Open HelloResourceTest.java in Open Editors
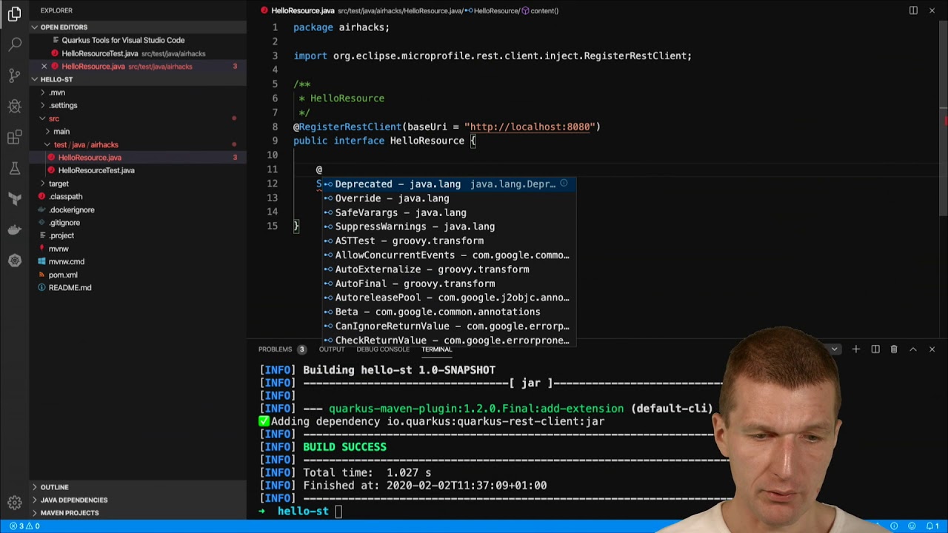948x533 pixels. coord(99,53)
